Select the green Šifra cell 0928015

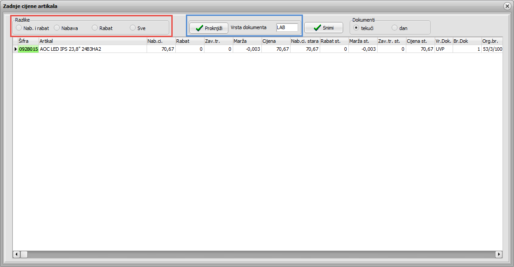[28, 49]
